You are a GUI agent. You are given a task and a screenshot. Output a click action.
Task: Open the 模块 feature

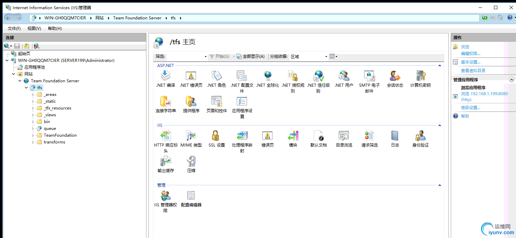pos(293,139)
